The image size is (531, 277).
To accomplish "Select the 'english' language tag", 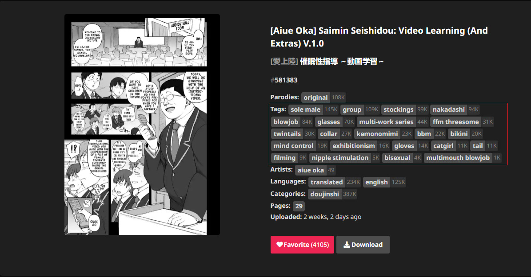I will pyautogui.click(x=384, y=182).
